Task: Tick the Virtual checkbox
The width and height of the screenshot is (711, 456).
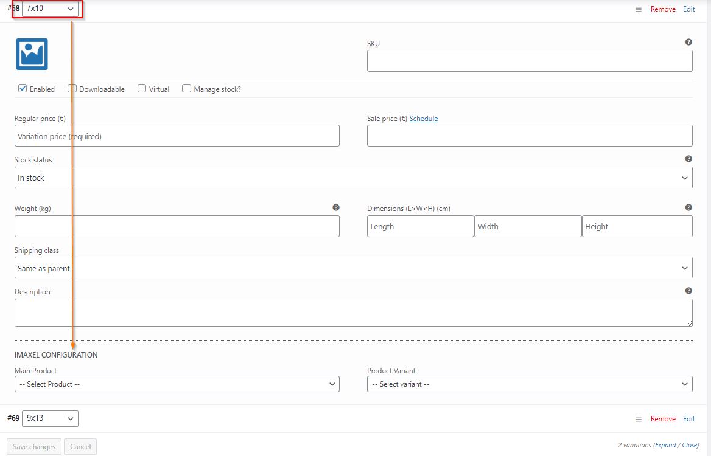Action: coord(142,88)
